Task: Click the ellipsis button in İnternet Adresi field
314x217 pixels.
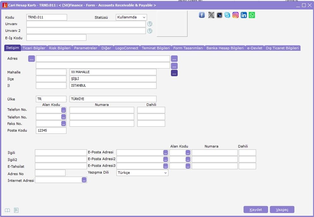Action: coord(84,180)
